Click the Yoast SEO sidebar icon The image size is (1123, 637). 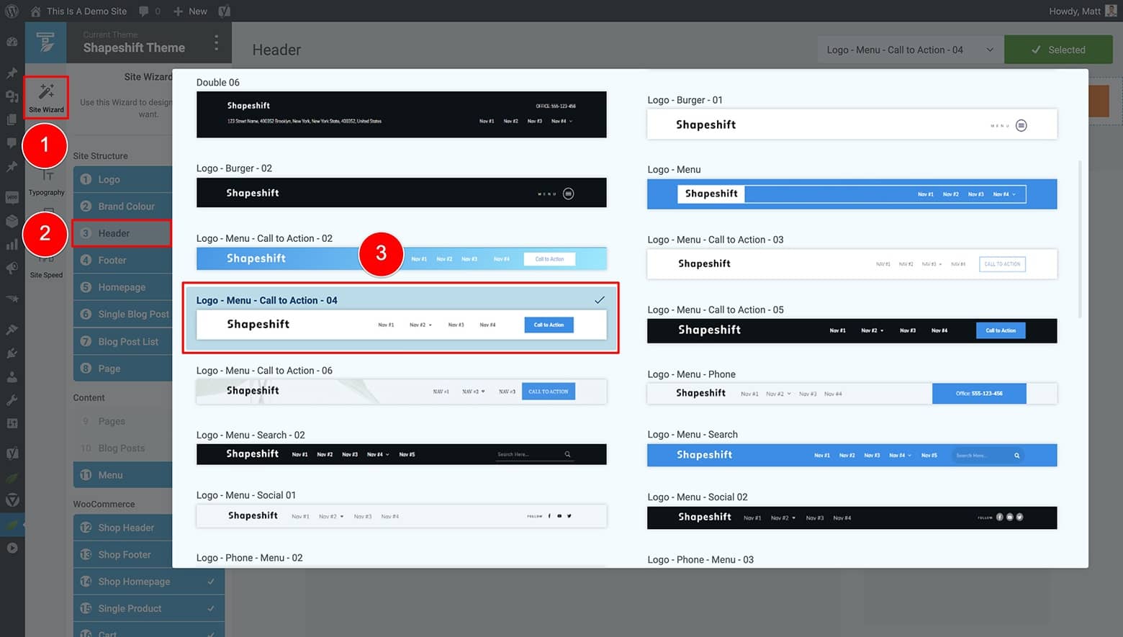pyautogui.click(x=12, y=453)
